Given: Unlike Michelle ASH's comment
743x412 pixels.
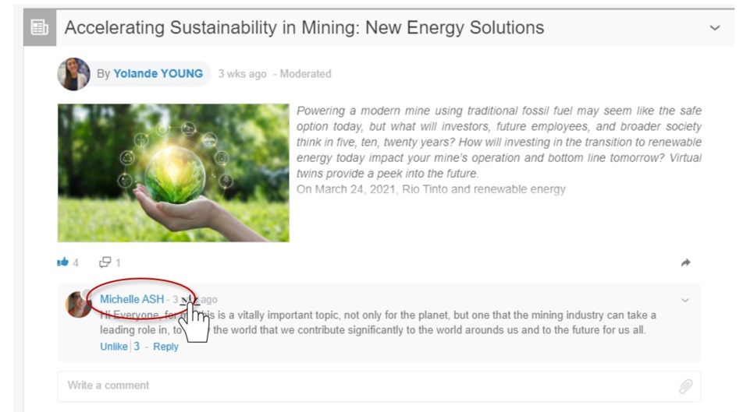Looking at the screenshot, I should [x=113, y=347].
